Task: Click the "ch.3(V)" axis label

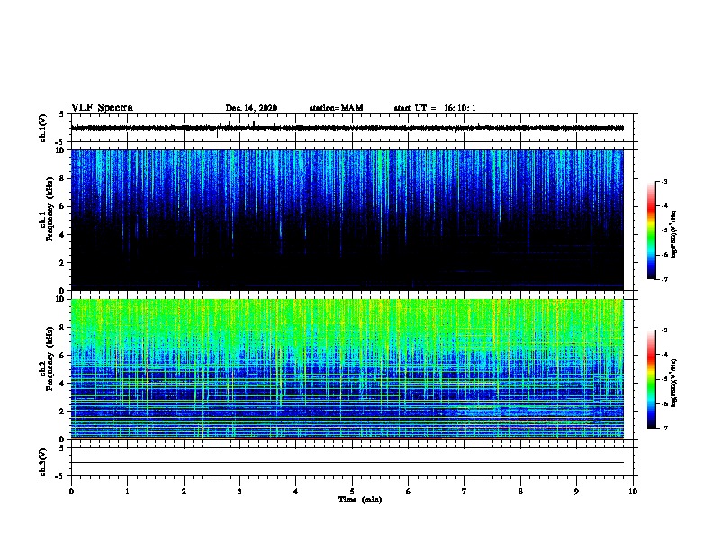Action: point(42,462)
